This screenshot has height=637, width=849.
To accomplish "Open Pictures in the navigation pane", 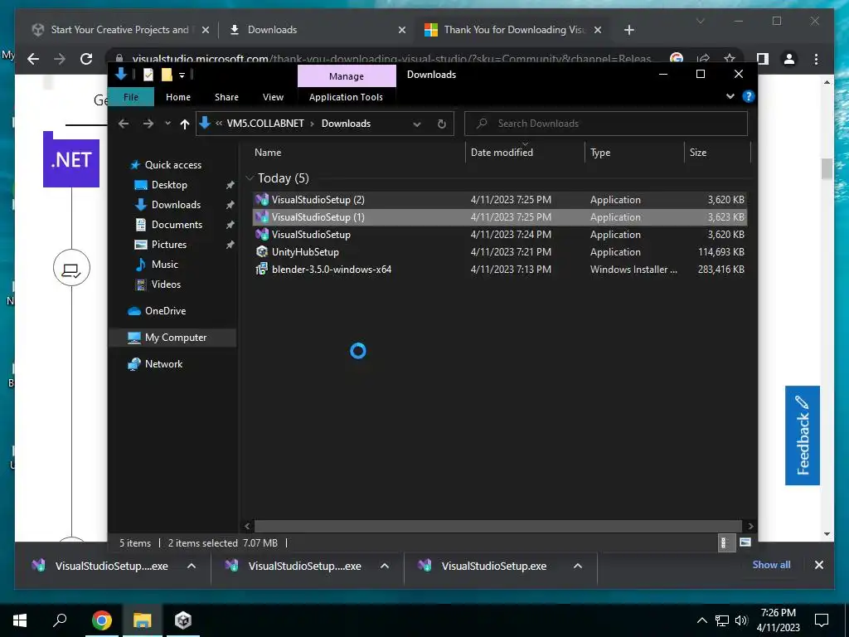I will tap(168, 245).
